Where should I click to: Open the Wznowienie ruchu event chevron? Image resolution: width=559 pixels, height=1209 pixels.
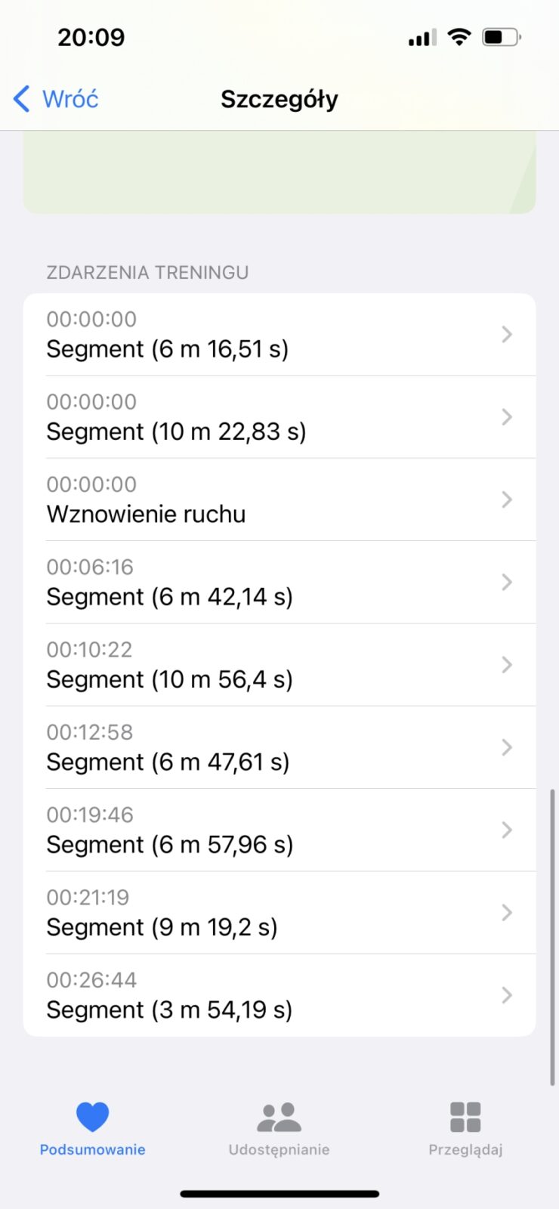pyautogui.click(x=507, y=499)
